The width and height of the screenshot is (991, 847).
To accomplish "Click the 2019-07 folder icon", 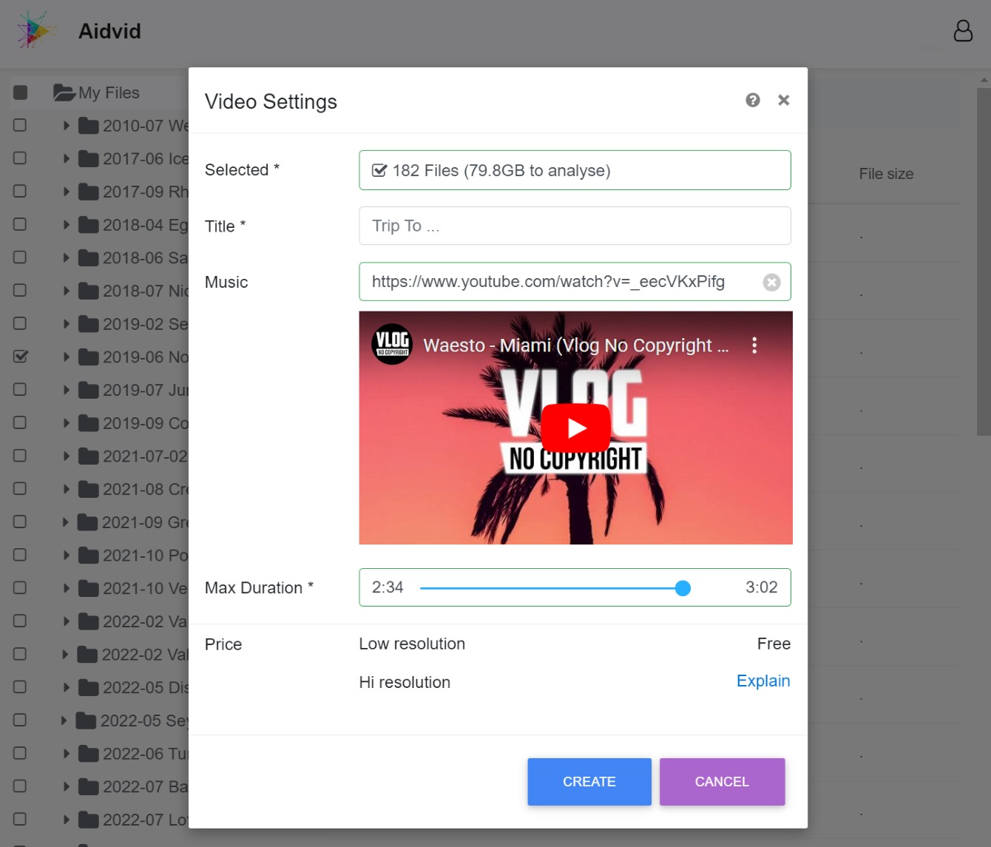I will [x=89, y=390].
